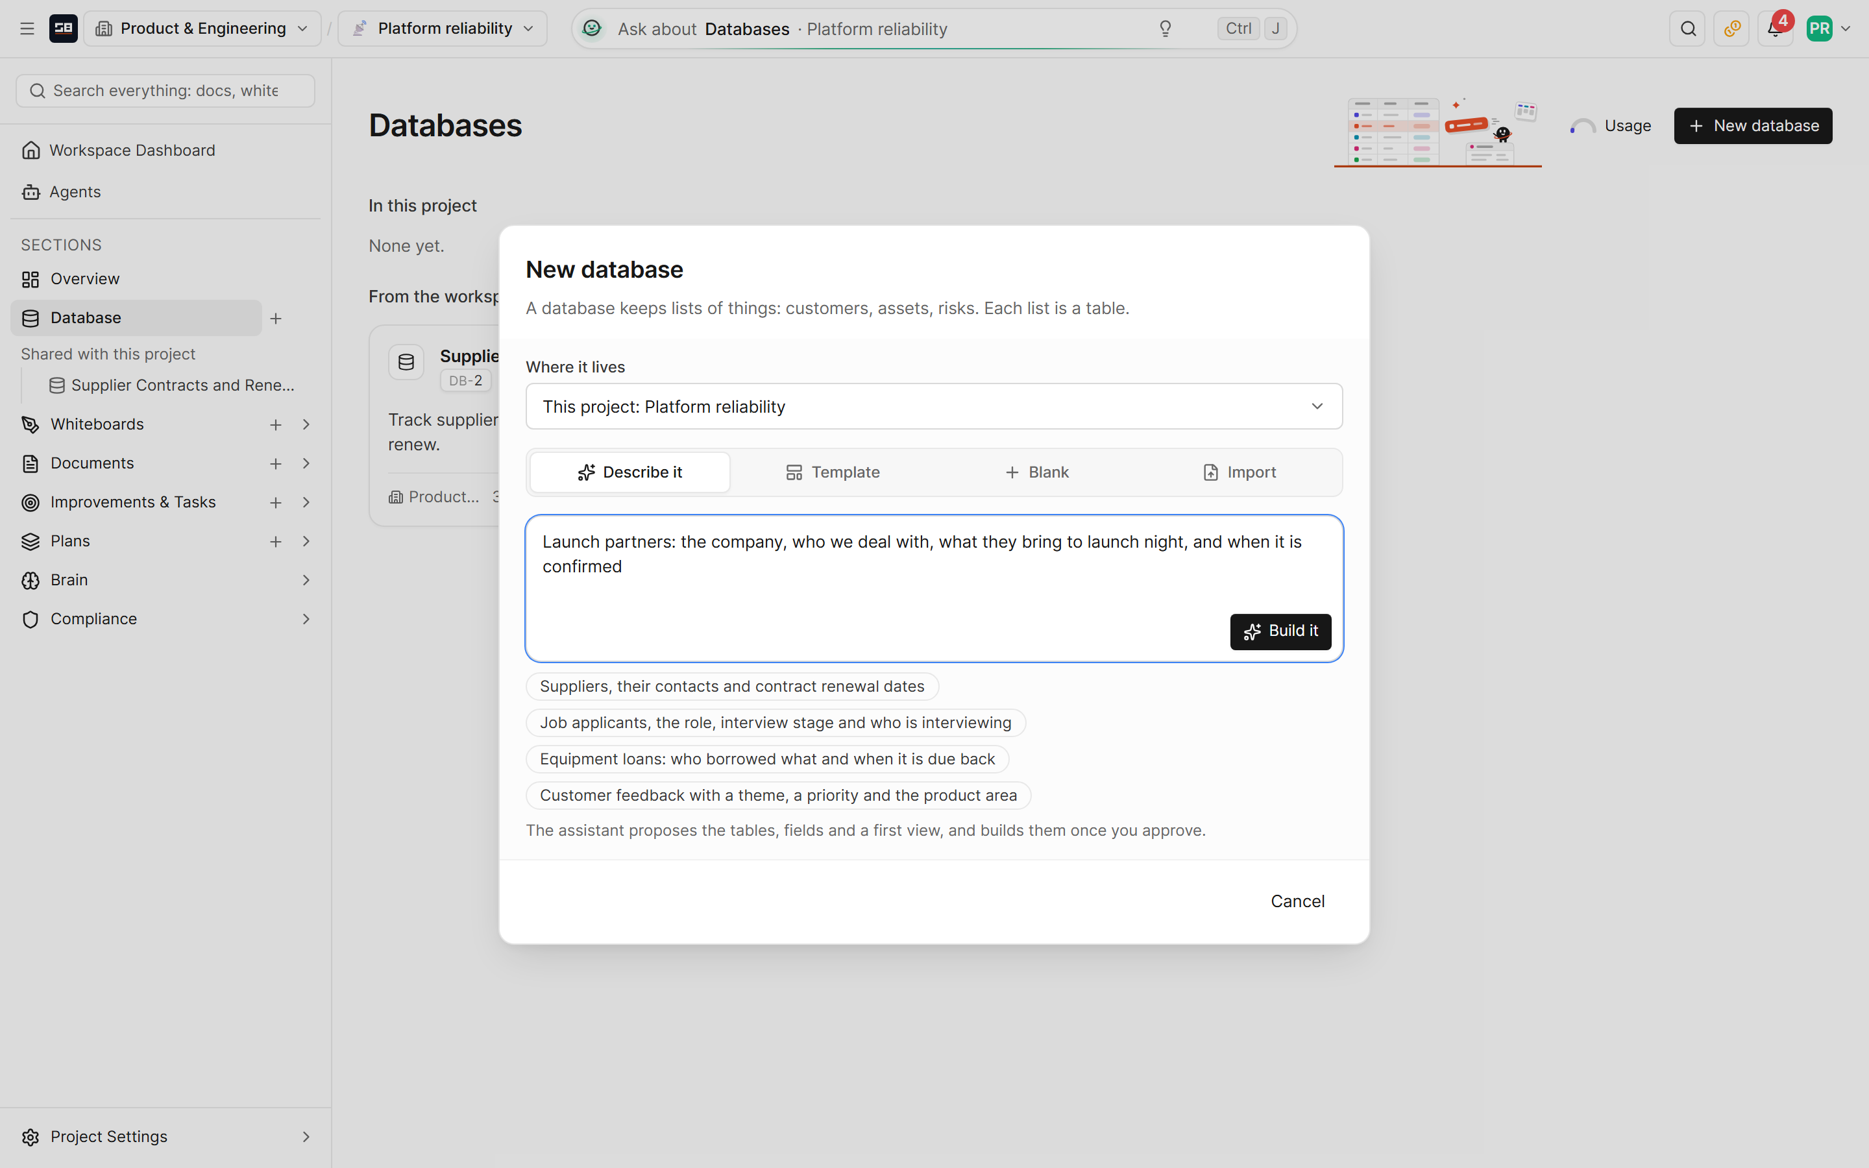Click the Build it button

tap(1280, 631)
